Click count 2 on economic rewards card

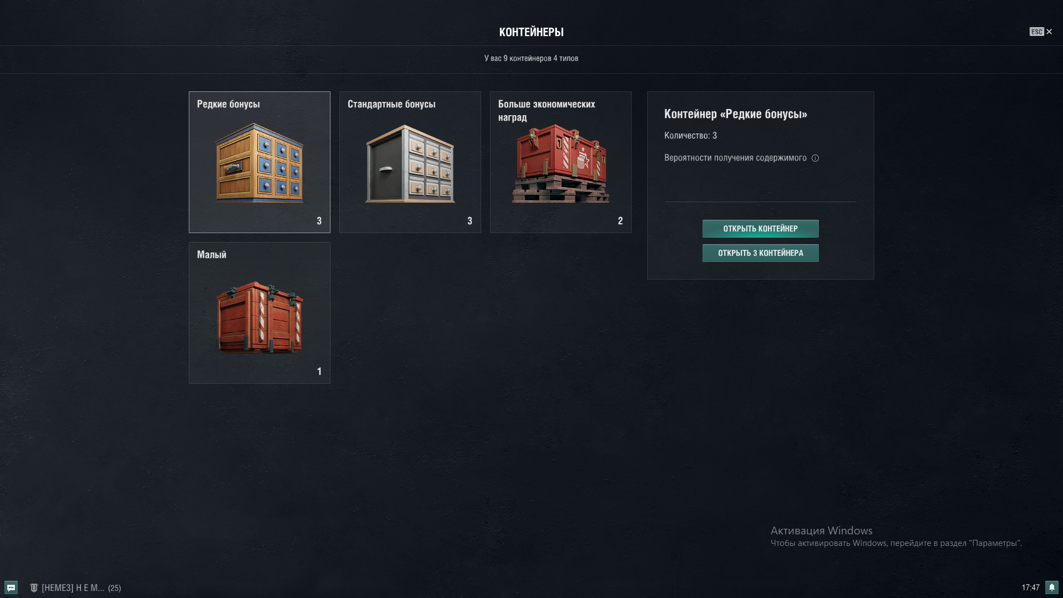click(620, 221)
